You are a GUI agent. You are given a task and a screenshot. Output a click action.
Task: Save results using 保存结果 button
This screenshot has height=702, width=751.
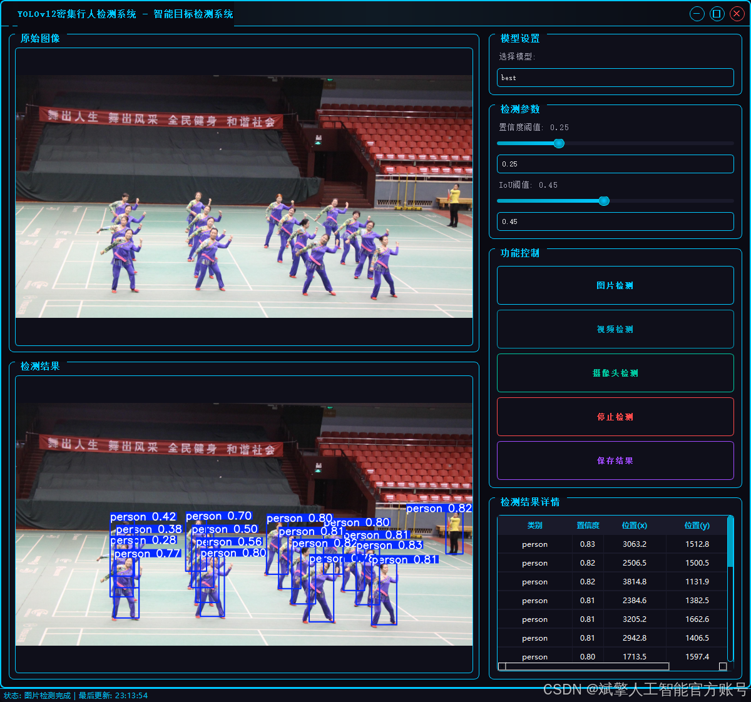[x=615, y=460]
